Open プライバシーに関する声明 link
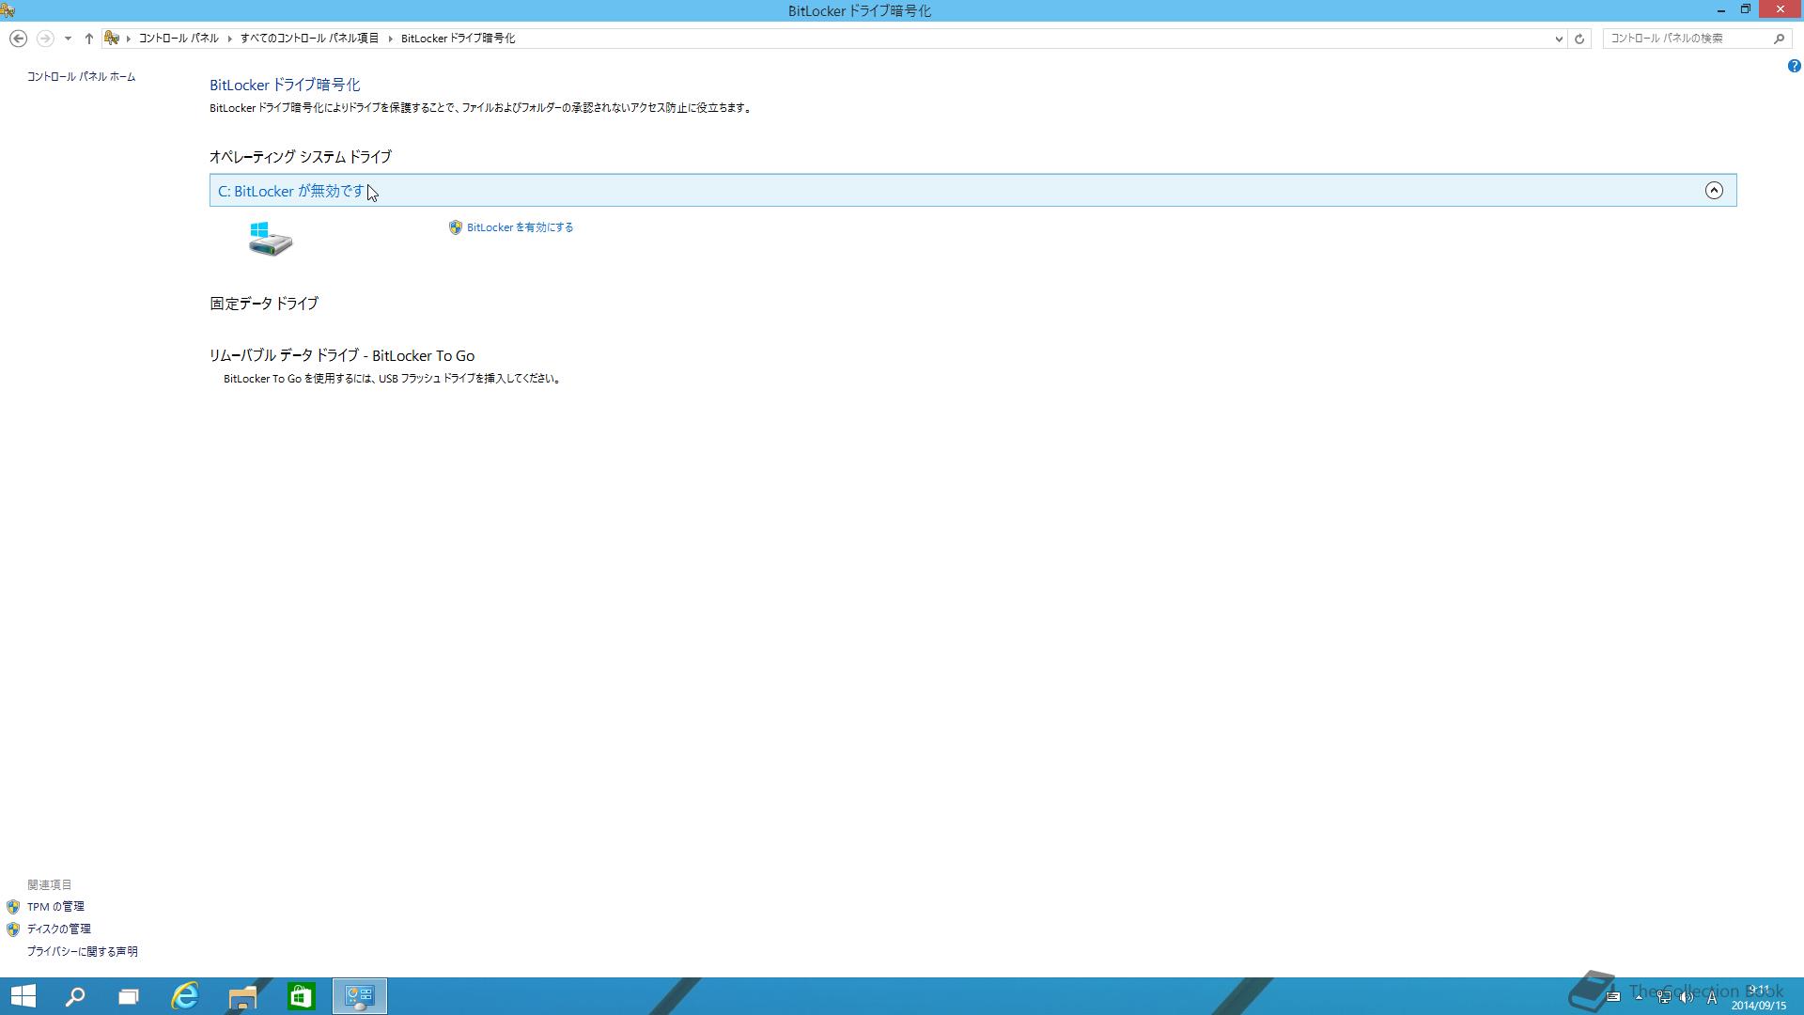This screenshot has height=1015, width=1804. [x=82, y=952]
